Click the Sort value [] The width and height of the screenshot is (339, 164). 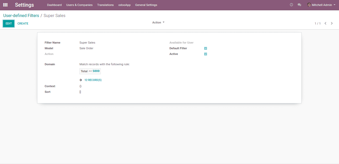[x=80, y=92]
